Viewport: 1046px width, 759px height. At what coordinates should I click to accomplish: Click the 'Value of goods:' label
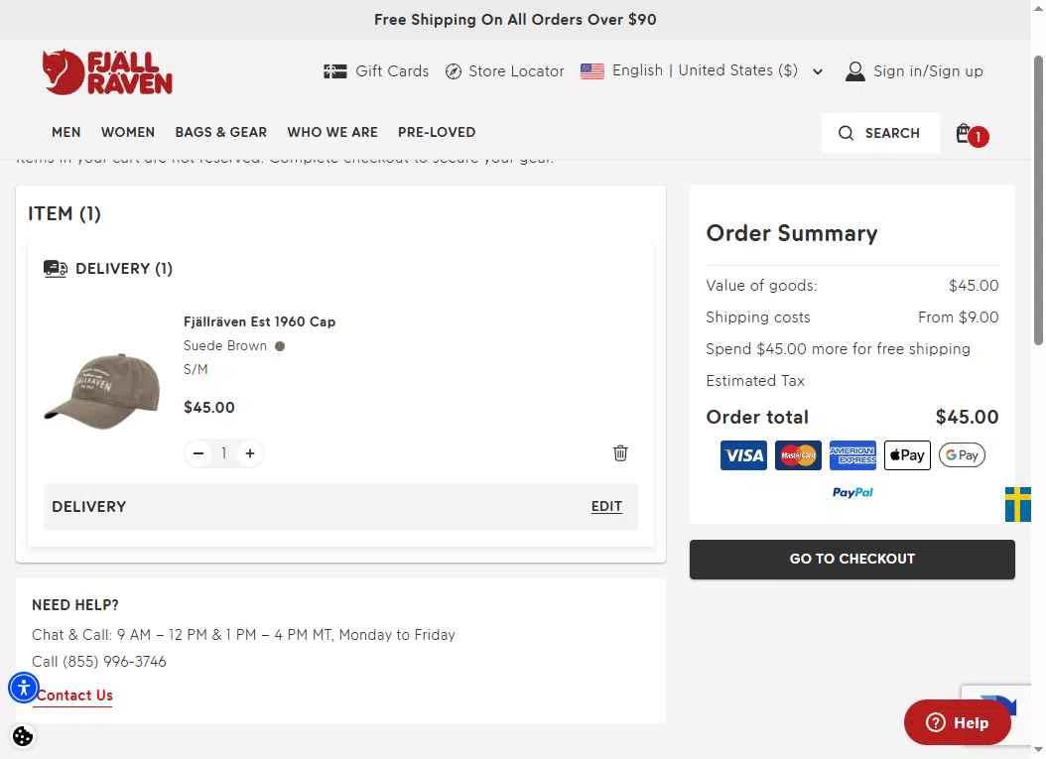pyautogui.click(x=761, y=286)
